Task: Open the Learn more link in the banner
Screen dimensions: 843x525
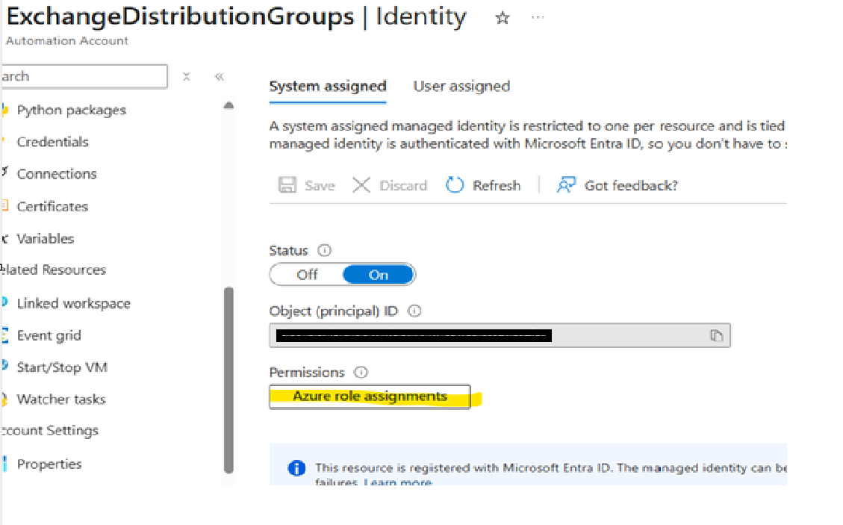Action: 398,482
